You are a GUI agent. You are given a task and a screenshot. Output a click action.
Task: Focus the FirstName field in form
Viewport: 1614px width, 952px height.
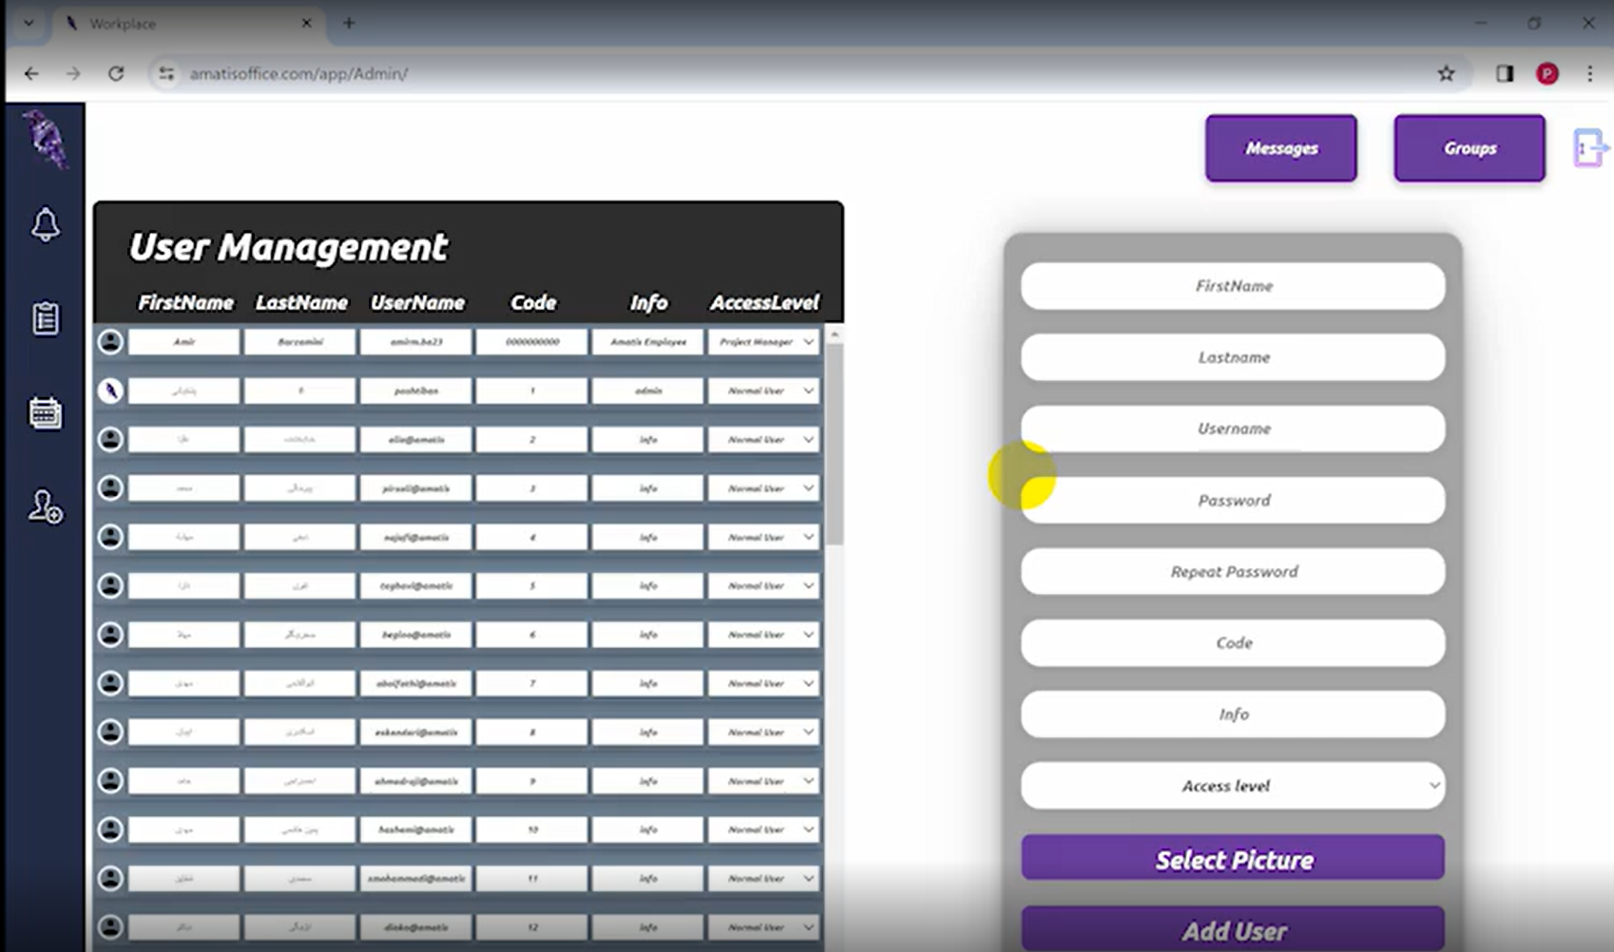1233,286
